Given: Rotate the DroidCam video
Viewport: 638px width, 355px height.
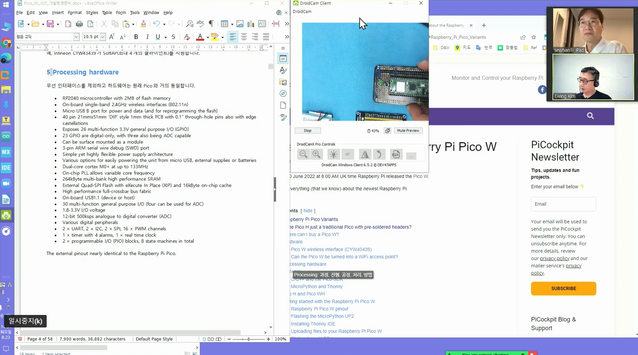Looking at the screenshot, I should click(379, 155).
